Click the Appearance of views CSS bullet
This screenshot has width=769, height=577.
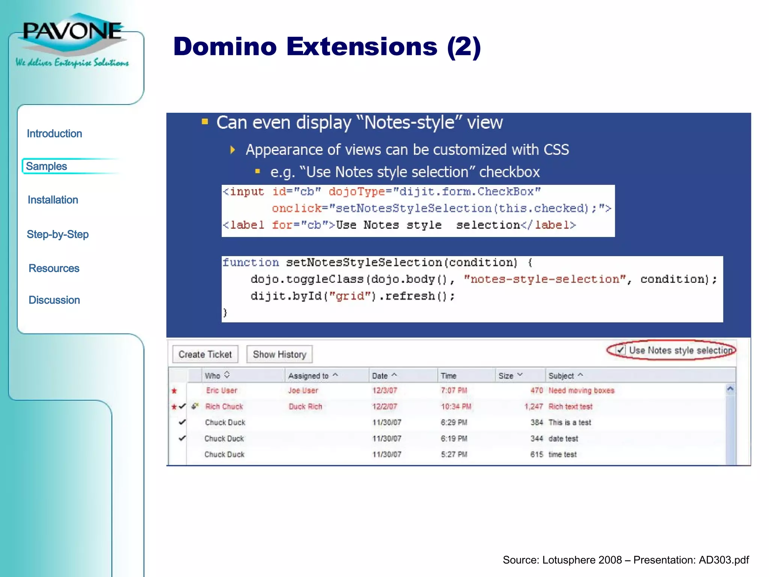coord(407,150)
